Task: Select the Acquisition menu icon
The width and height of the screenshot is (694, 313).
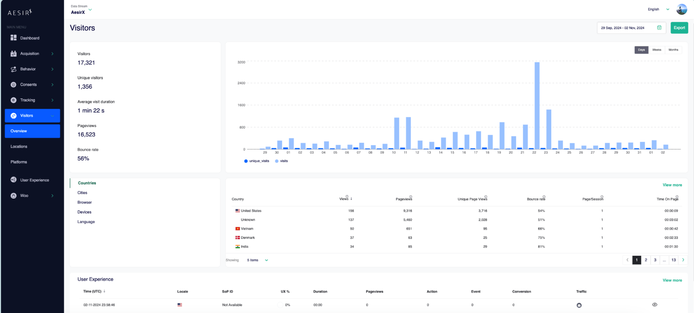Action: [x=13, y=53]
